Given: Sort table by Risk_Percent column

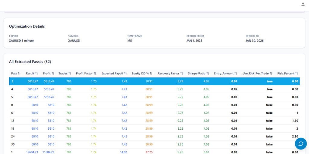Looking at the screenshot, I should (288, 73).
